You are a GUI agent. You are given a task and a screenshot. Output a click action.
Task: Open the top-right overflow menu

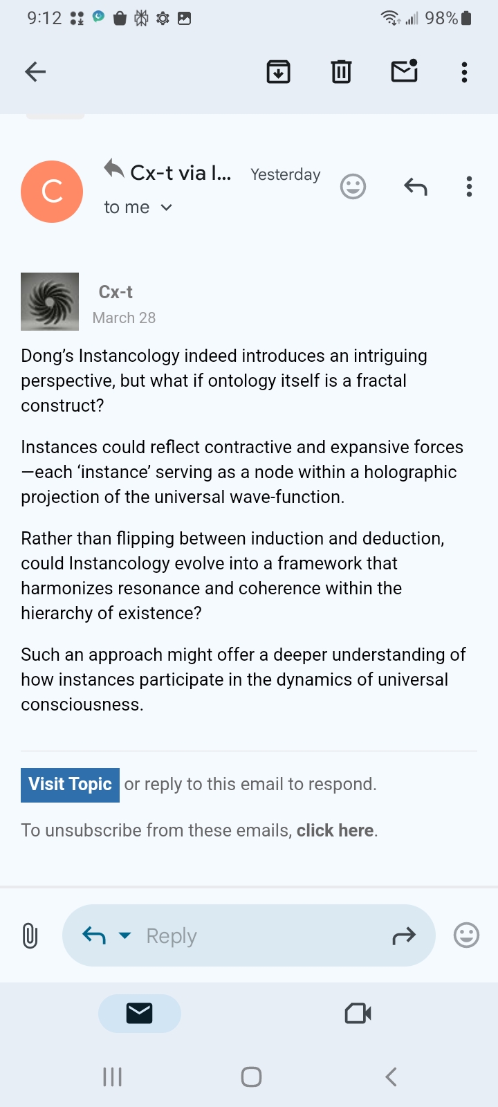tap(464, 72)
